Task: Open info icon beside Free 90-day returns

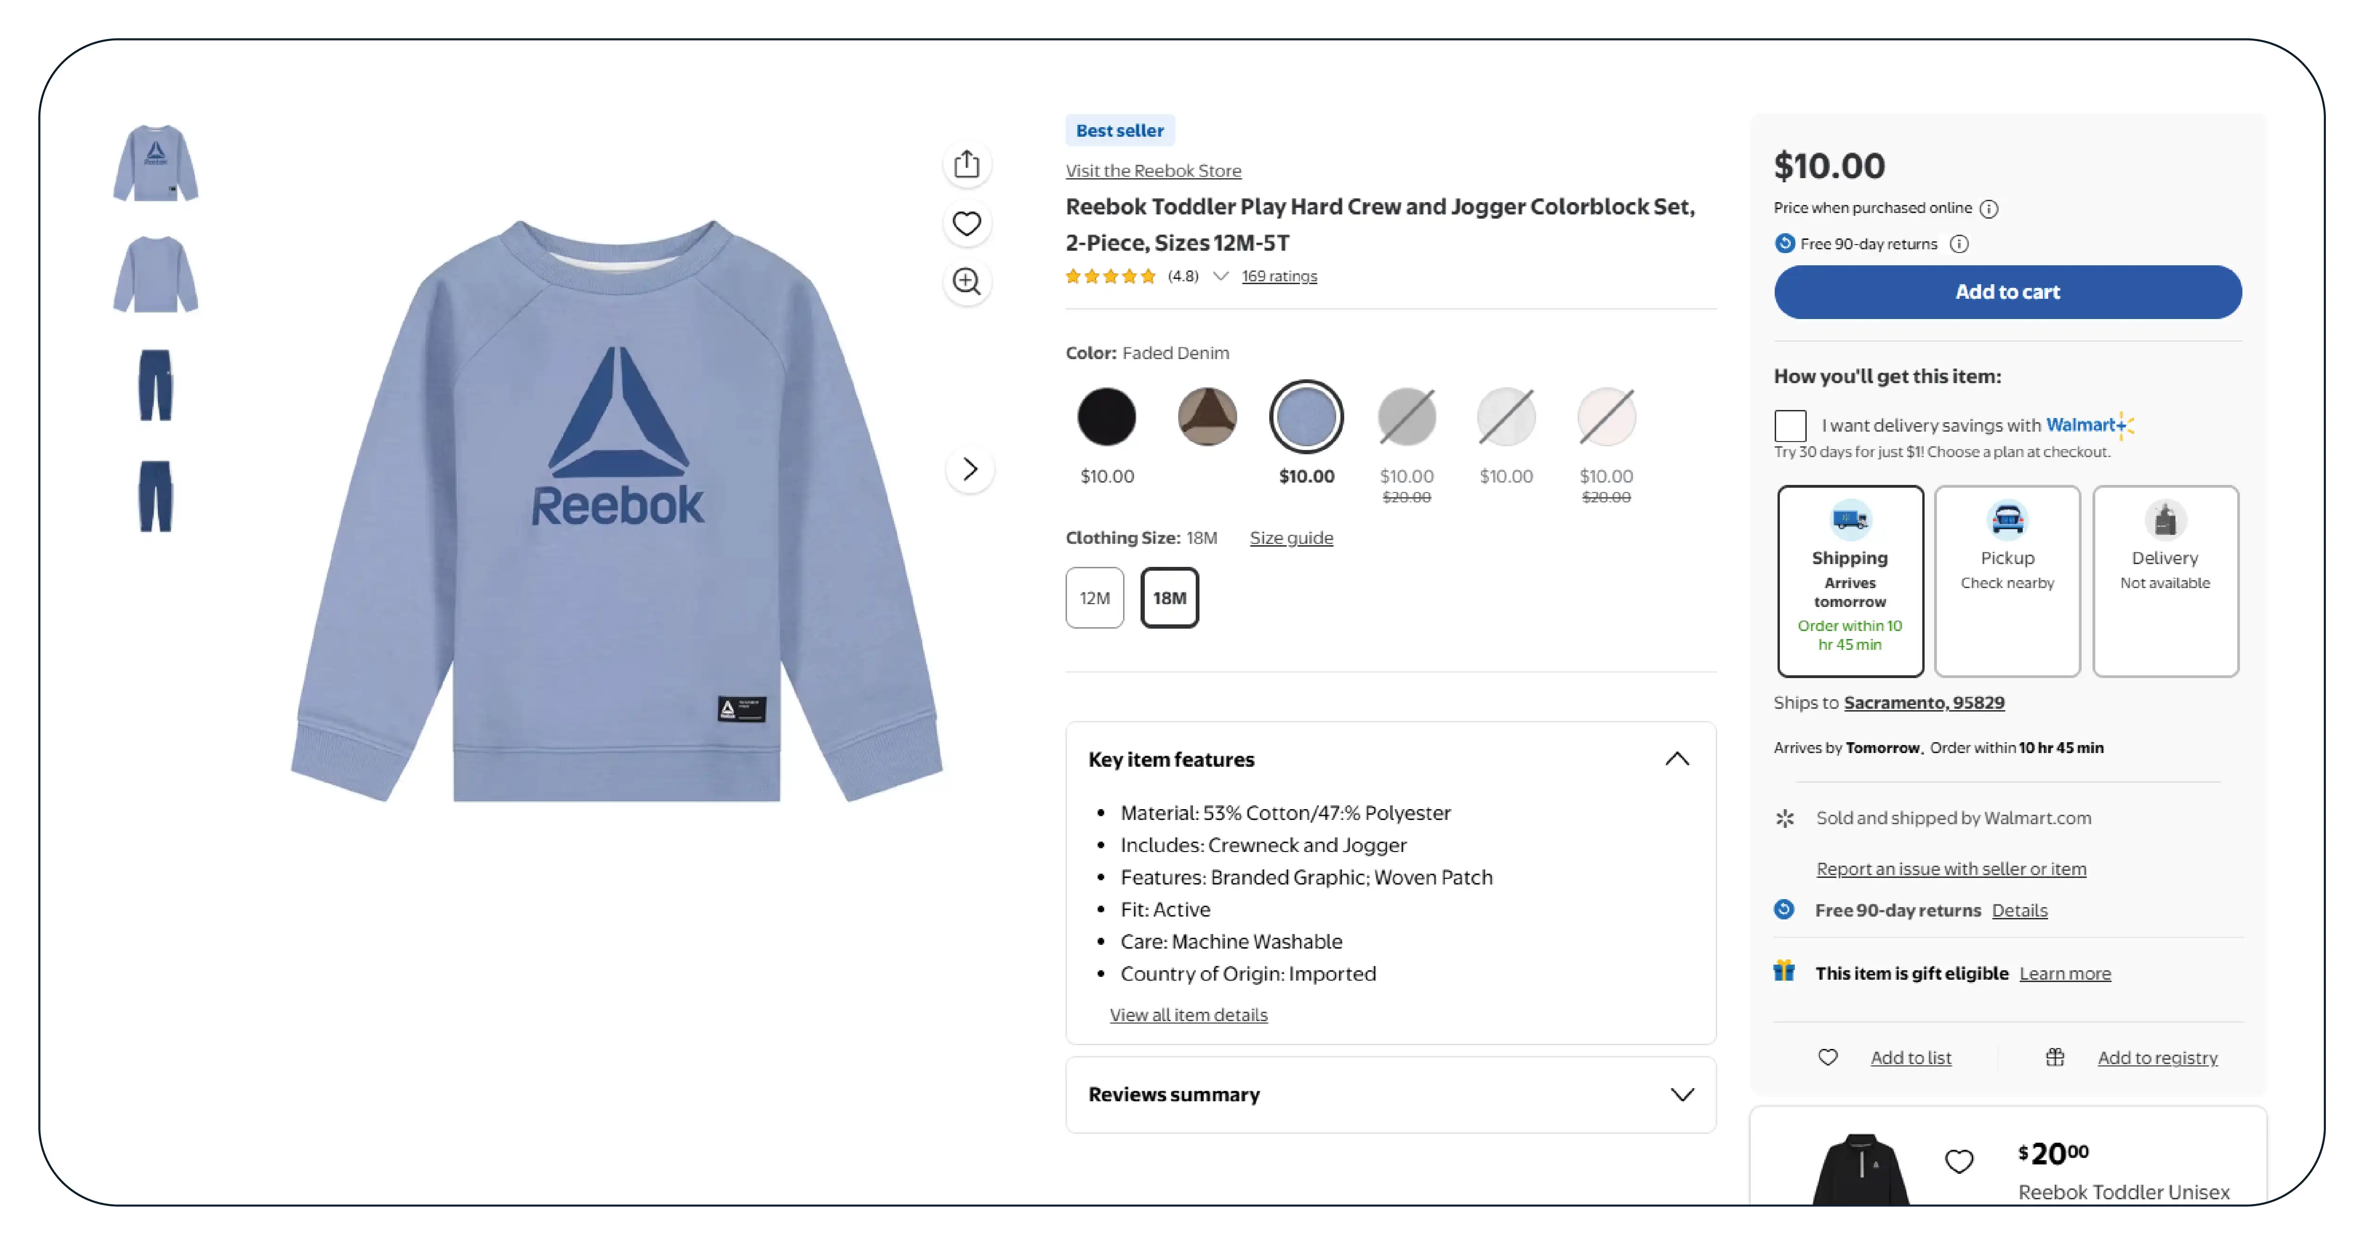Action: pyautogui.click(x=1959, y=244)
